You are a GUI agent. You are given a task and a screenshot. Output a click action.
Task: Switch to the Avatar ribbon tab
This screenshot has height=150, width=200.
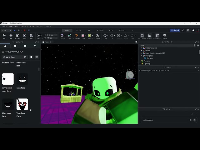pos(78,30)
